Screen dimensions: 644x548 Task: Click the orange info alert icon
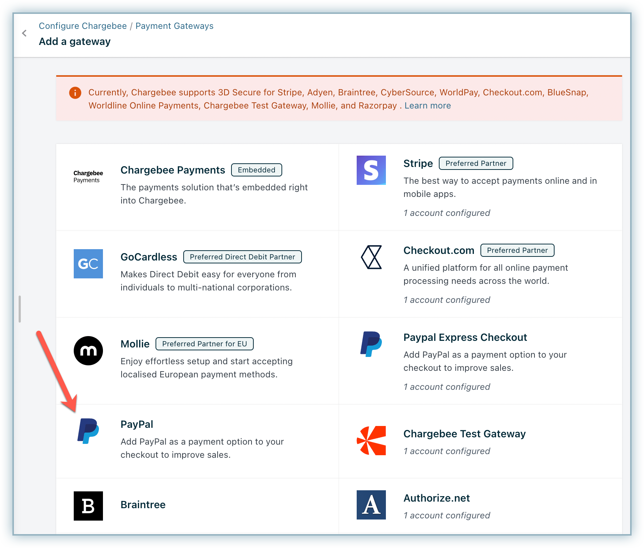[75, 93]
